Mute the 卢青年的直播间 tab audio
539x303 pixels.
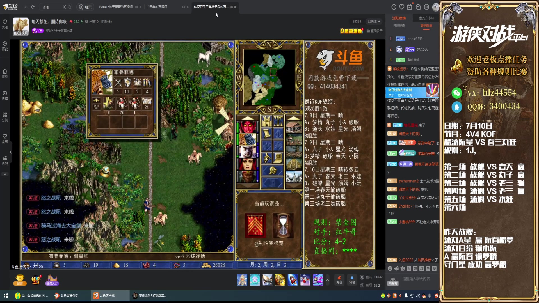(184, 7)
